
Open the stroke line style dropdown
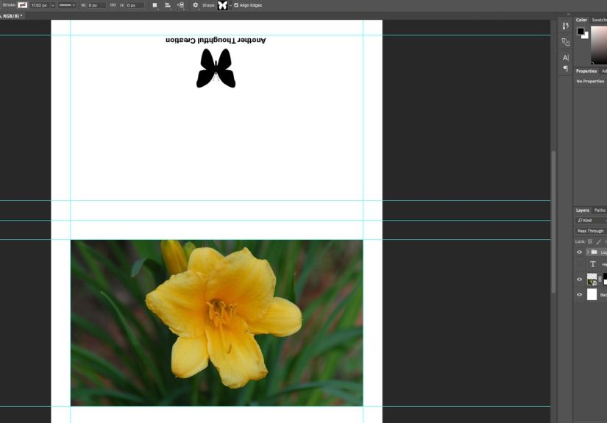tap(68, 5)
